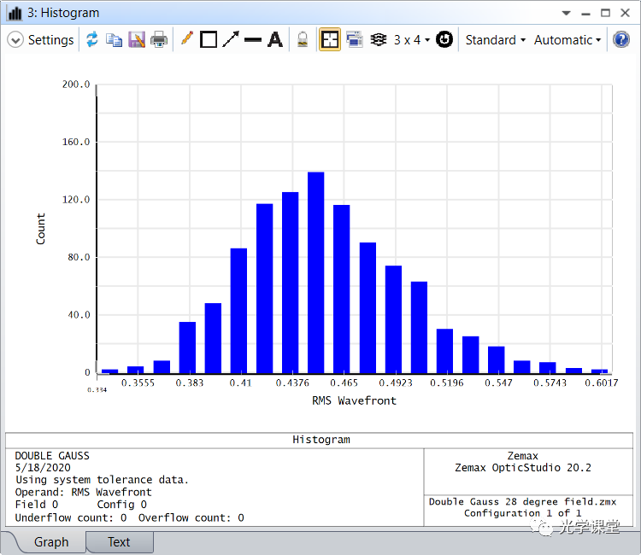This screenshot has width=641, height=555.
Task: Open the 3 x 4 layout dropdown
Action: tap(412, 40)
